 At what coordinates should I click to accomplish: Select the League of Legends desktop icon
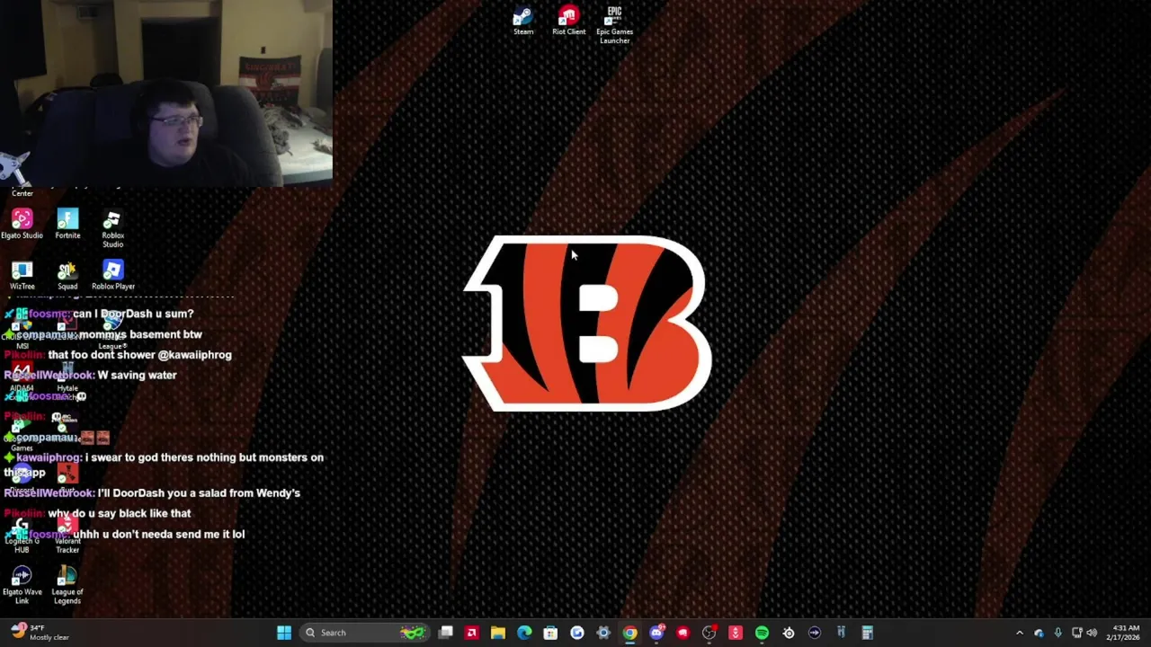[67, 585]
